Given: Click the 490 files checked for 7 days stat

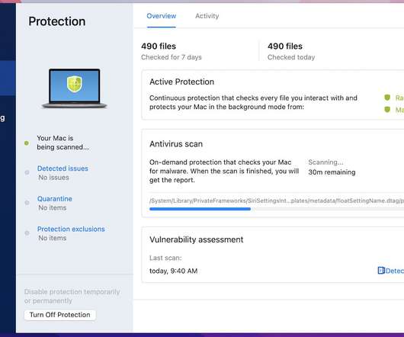Looking at the screenshot, I should (172, 51).
